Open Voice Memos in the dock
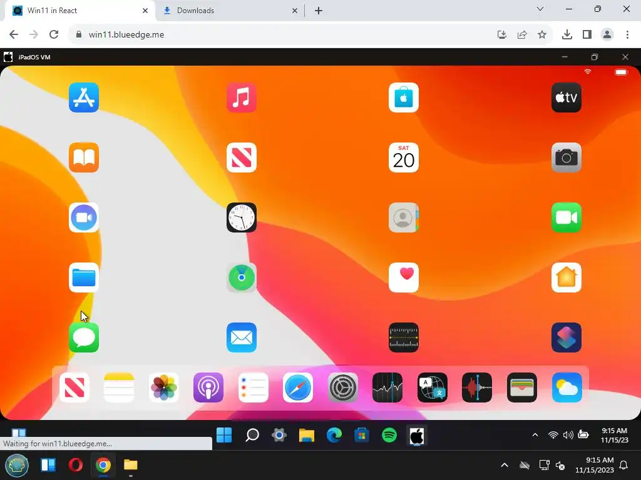 tap(477, 387)
